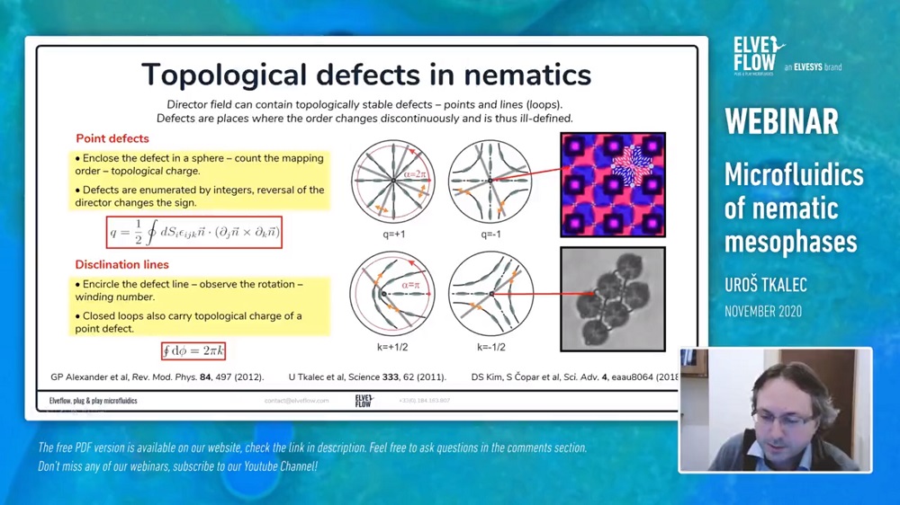Click the q=+1 point defect diagram
This screenshot has height=505, width=900.
click(392, 181)
